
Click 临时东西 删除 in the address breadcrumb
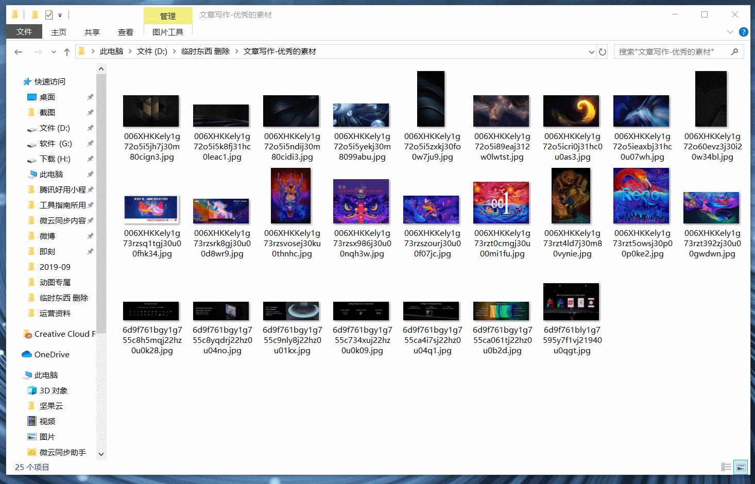pos(205,51)
